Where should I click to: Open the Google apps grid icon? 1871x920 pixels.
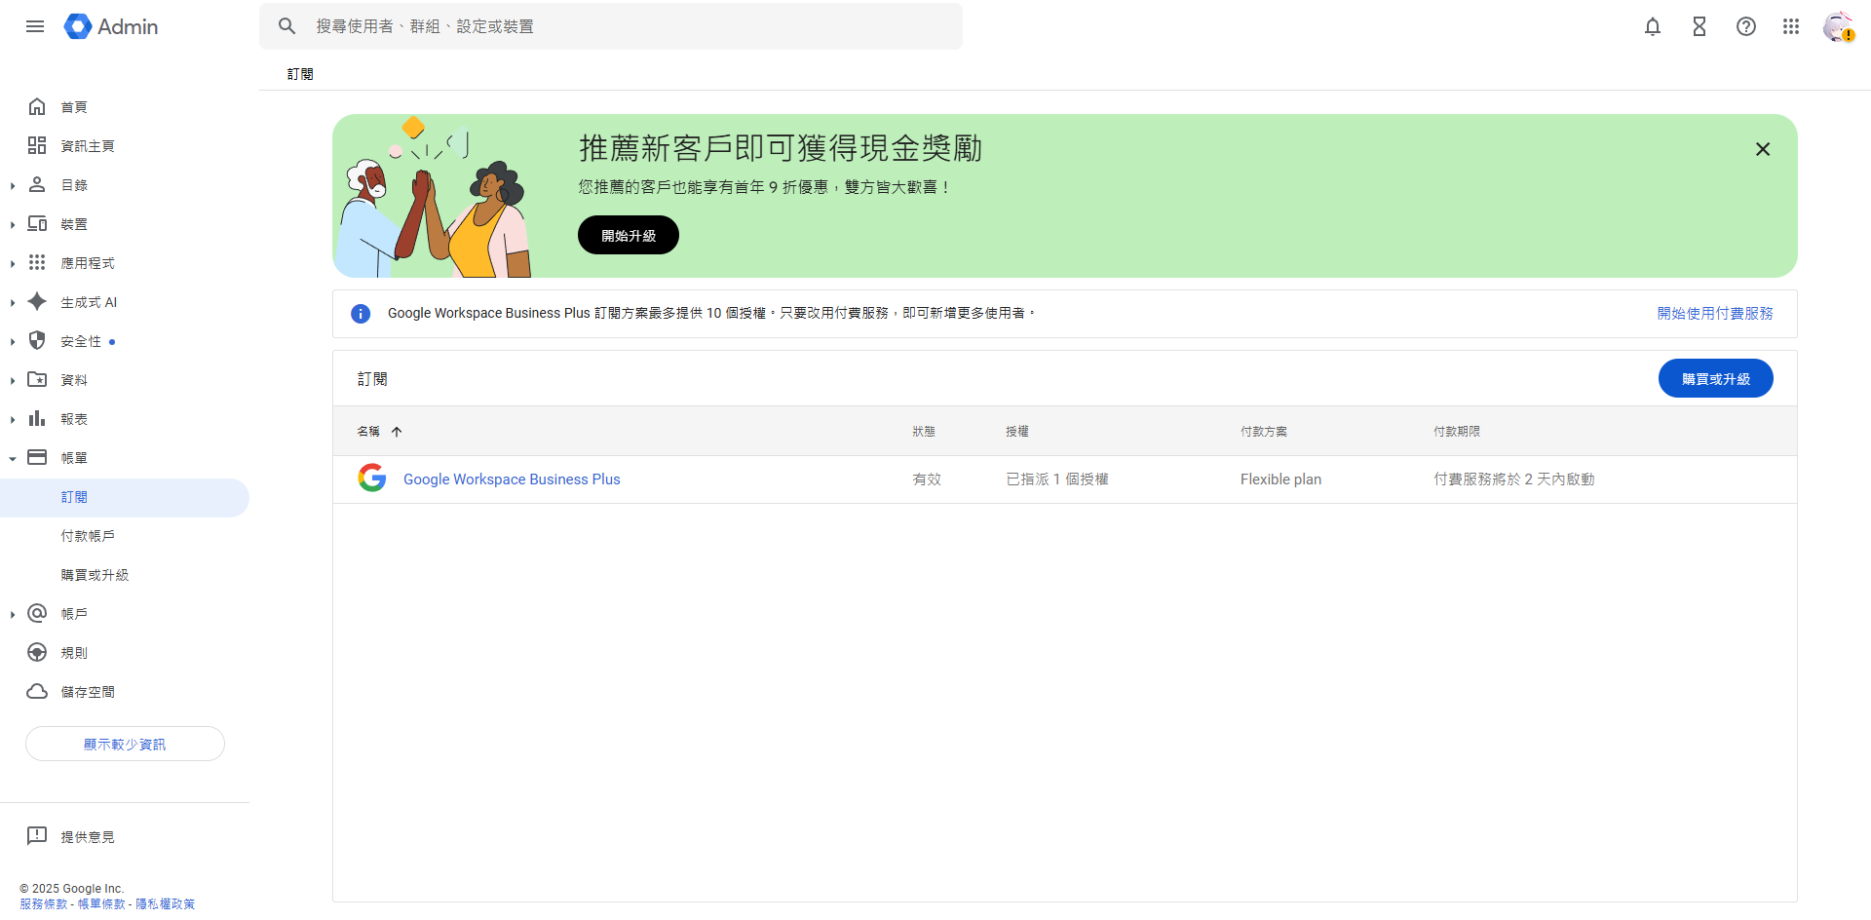coord(1791,26)
